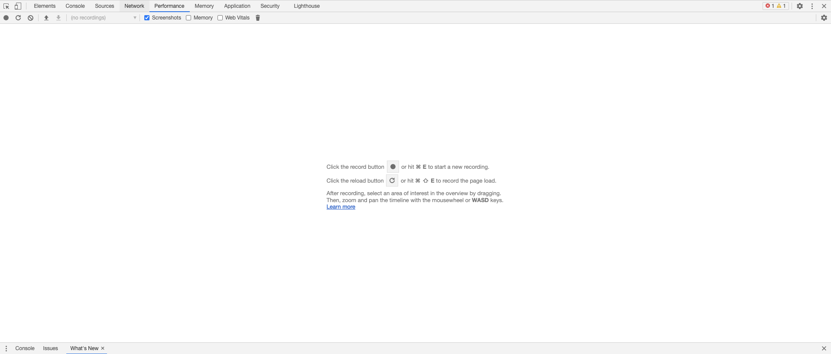Screen dimensions: 831x354
Task: Open the capture settings gear in the Performance toolbar
Action: pyautogui.click(x=824, y=18)
